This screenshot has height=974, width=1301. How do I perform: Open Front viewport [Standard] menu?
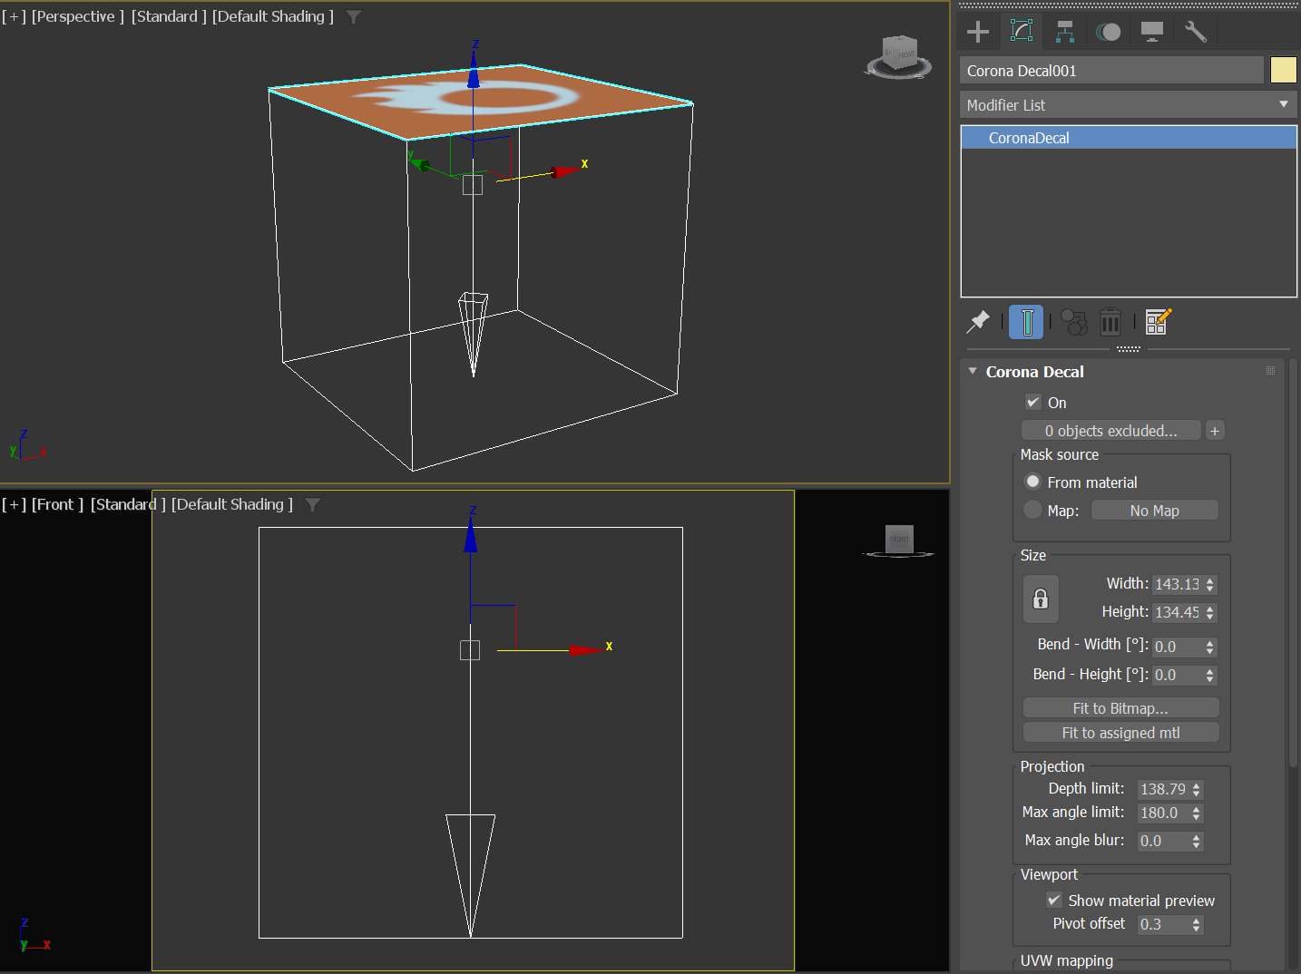(128, 504)
